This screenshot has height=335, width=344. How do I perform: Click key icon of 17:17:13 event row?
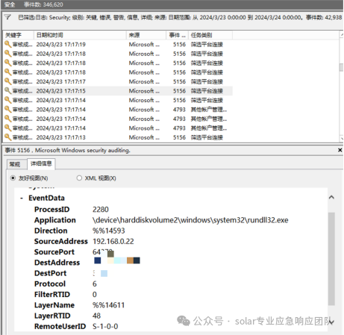[x=8, y=137]
